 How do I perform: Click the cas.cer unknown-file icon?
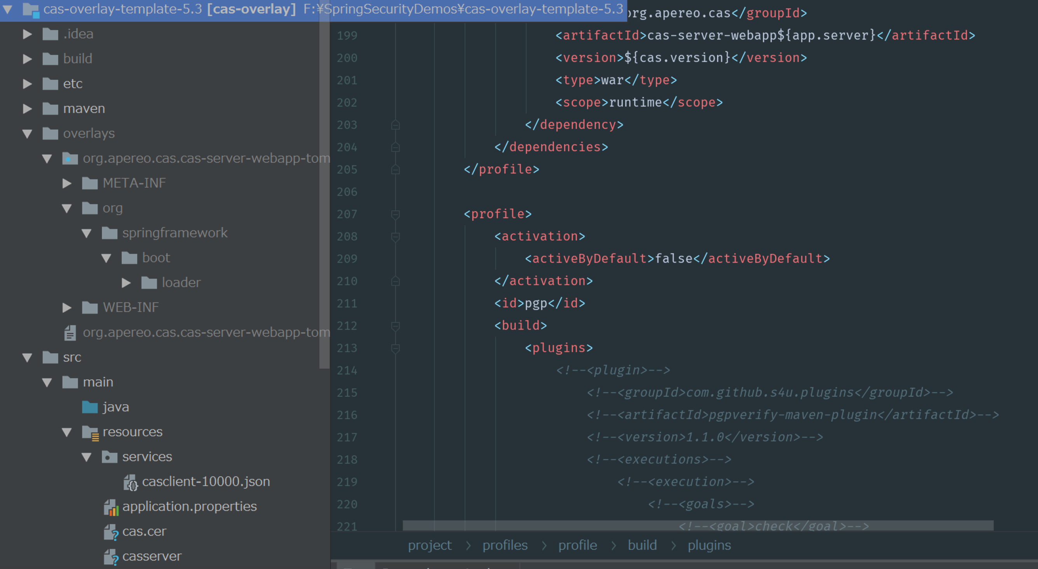click(111, 532)
